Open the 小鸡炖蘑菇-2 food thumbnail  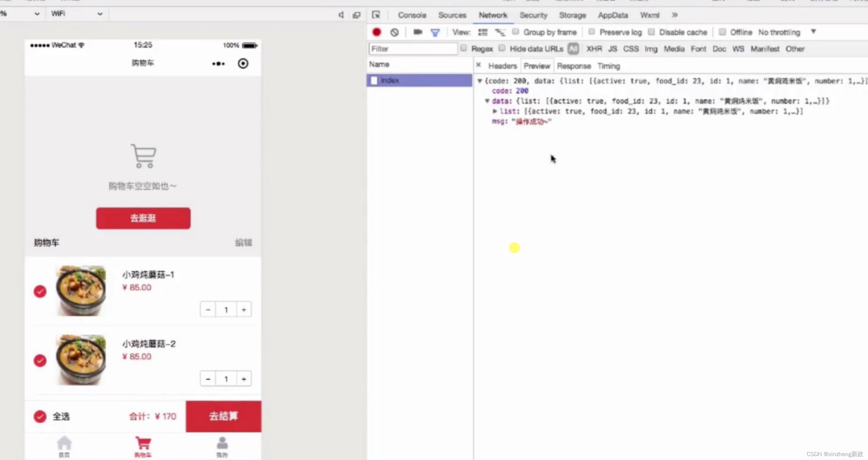click(x=81, y=360)
